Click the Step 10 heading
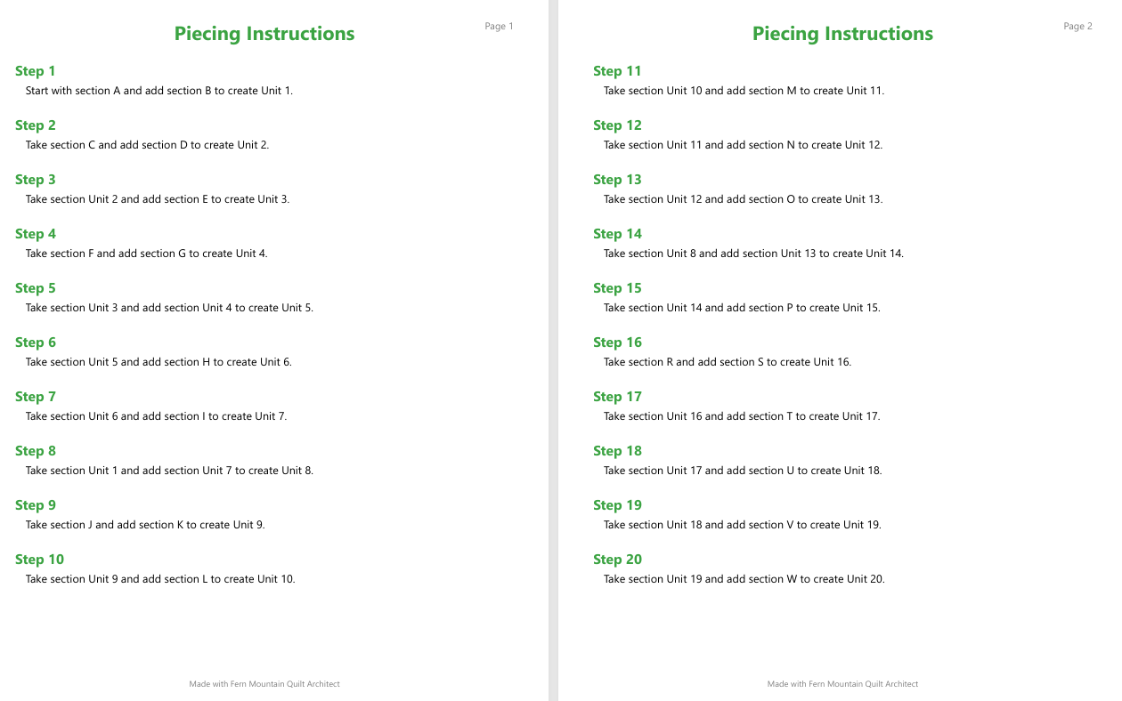Image resolution: width=1122 pixels, height=701 pixels. (40, 560)
